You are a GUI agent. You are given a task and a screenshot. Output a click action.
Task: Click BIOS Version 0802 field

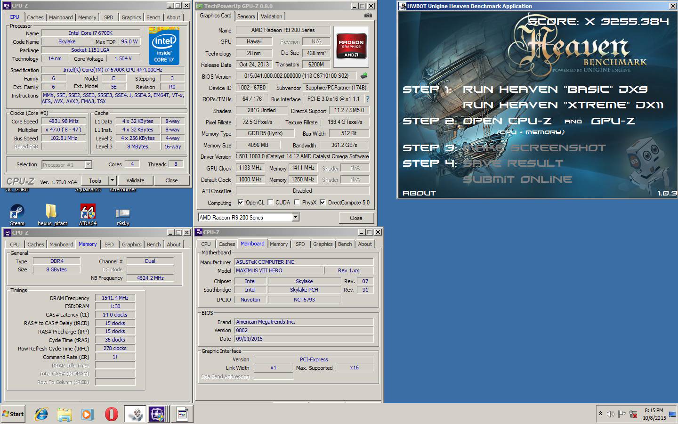(304, 330)
